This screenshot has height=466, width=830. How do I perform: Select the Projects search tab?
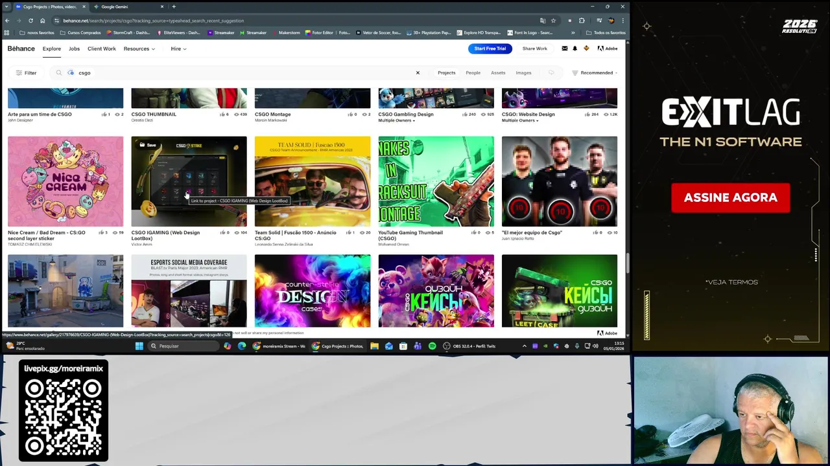[446, 73]
